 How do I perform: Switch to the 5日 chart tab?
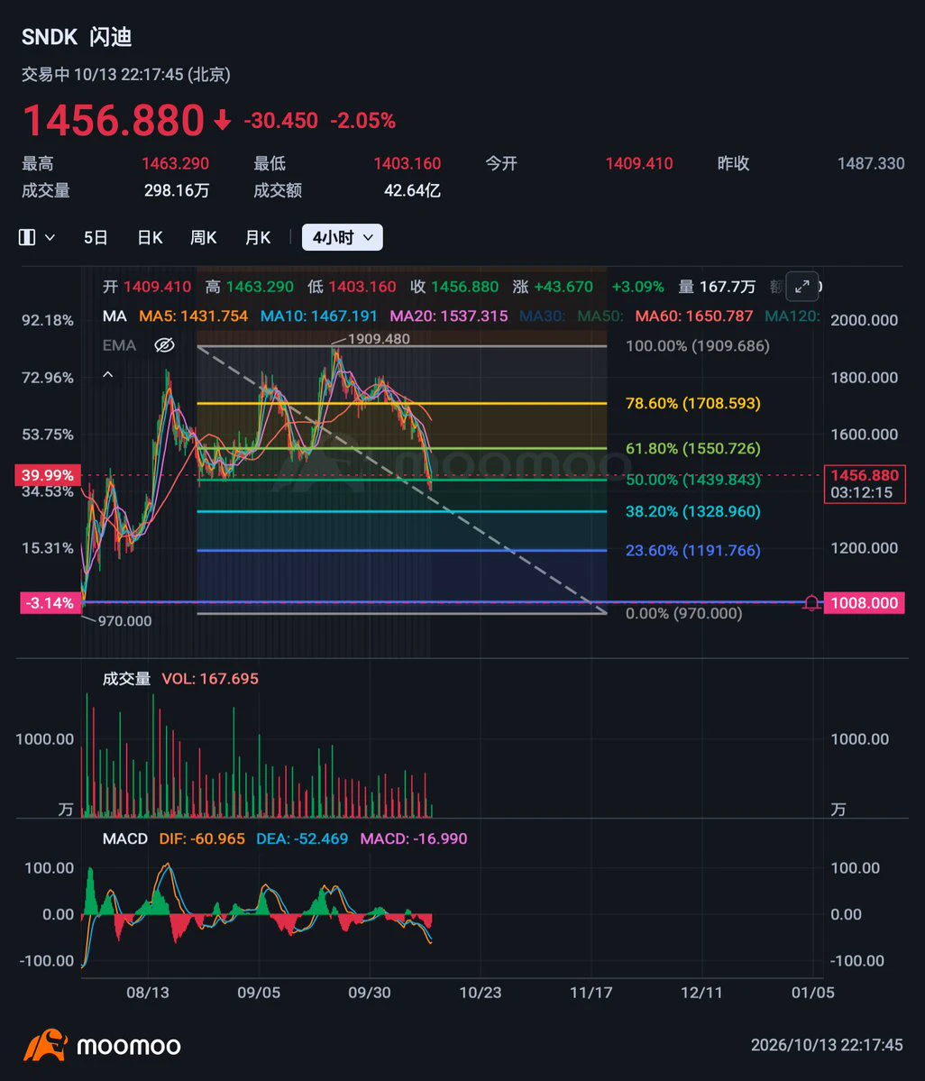[x=96, y=237]
